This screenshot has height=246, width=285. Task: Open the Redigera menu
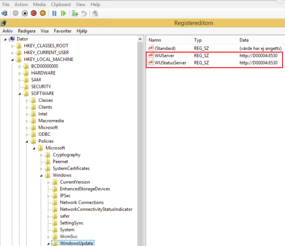pyautogui.click(x=27, y=31)
